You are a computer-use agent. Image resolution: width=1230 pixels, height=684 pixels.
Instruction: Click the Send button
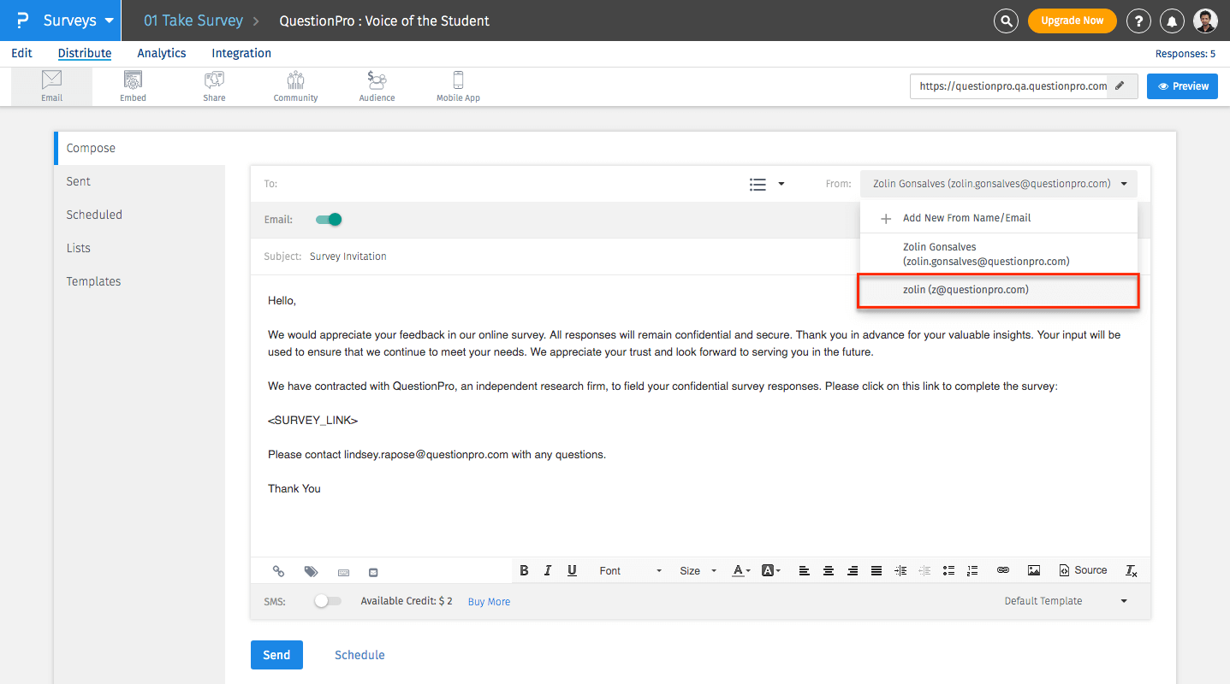[x=276, y=654]
